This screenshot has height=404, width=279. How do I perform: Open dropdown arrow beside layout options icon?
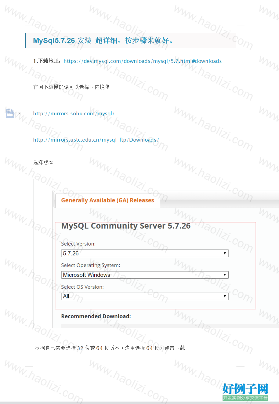[x=20, y=114]
